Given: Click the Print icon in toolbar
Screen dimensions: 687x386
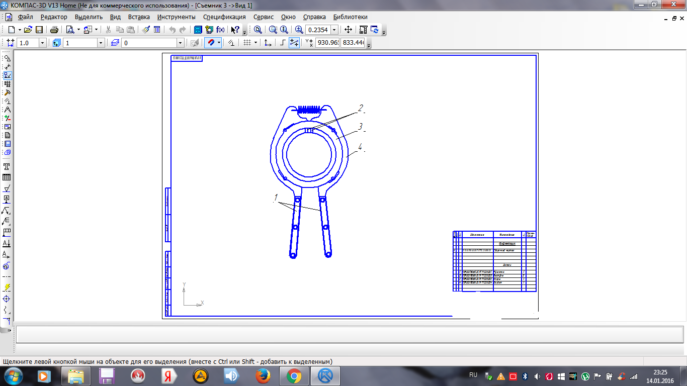Looking at the screenshot, I should coord(54,30).
